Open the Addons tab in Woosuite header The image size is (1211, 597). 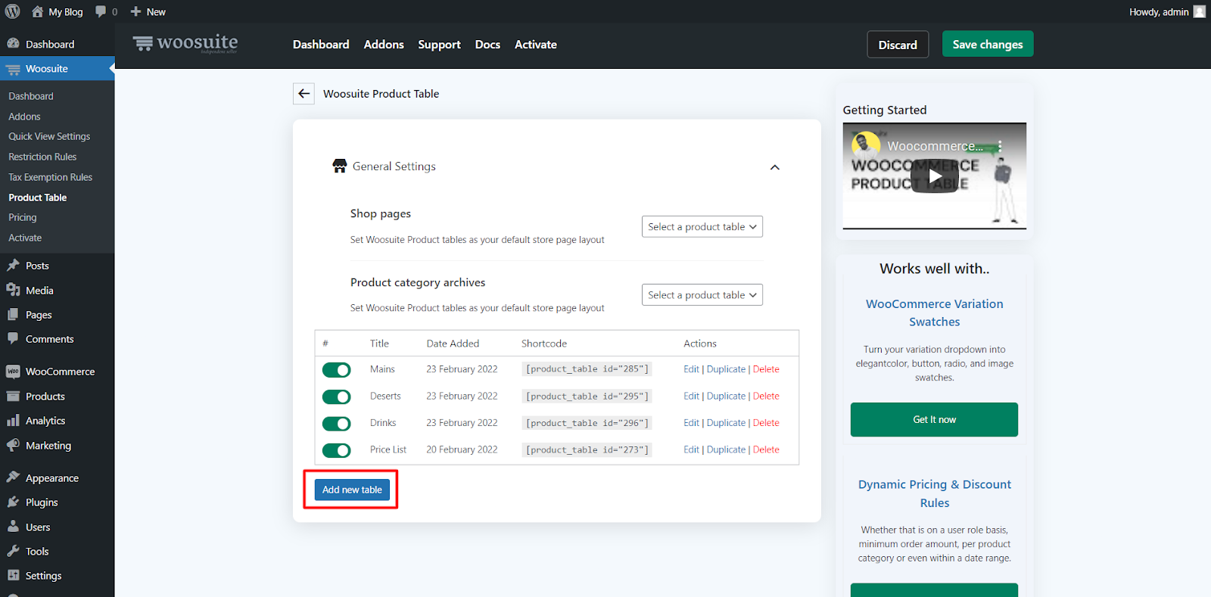384,45
